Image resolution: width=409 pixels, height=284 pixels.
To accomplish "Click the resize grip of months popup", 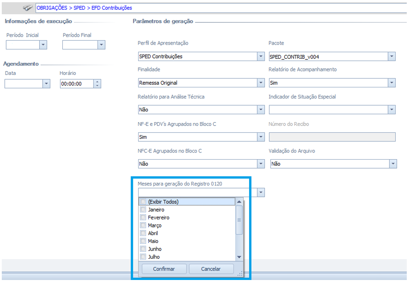I will pyautogui.click(x=240, y=273).
